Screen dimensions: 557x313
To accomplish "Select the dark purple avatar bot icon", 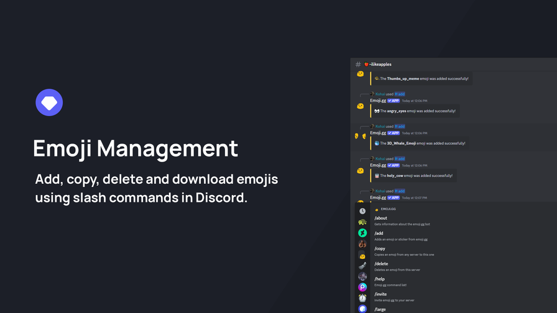I will click(362, 276).
